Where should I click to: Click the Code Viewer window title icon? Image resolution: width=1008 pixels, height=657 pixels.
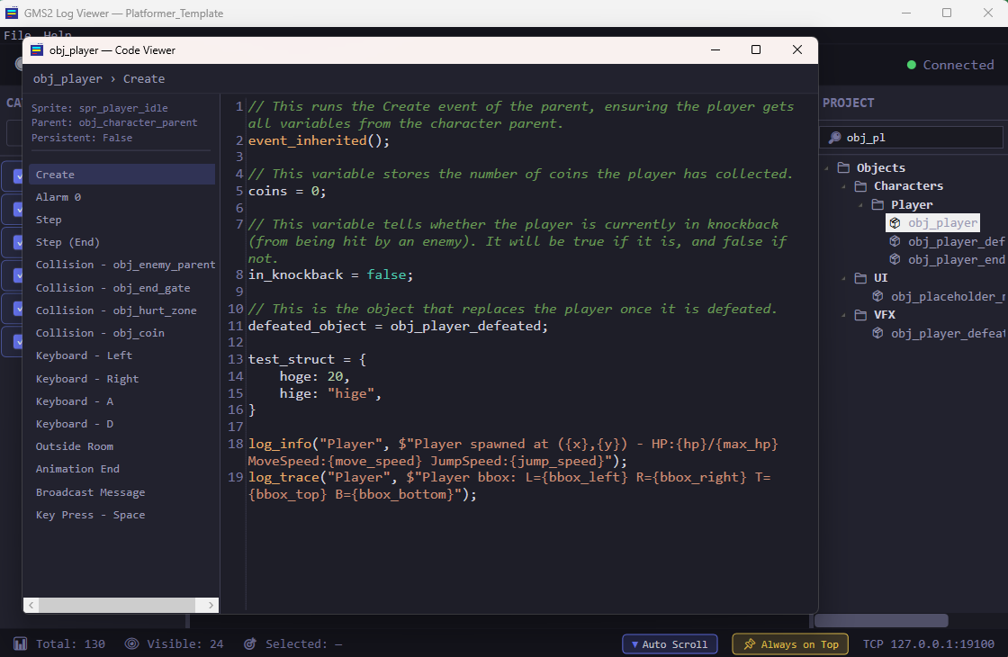(37, 50)
